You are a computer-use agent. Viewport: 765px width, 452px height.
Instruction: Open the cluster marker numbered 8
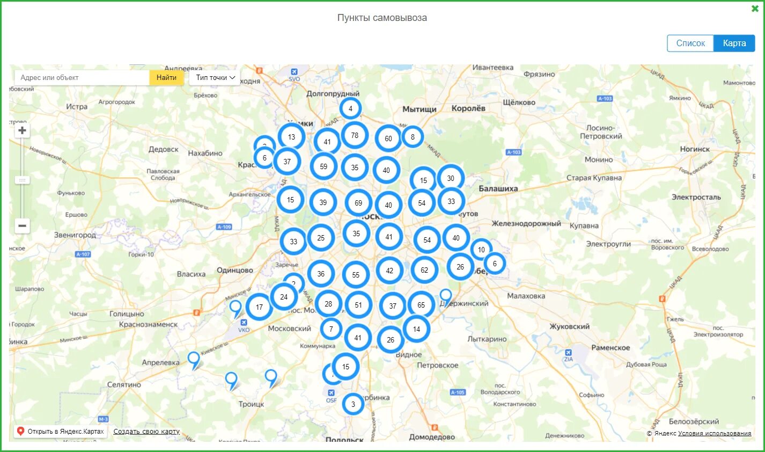coord(413,137)
